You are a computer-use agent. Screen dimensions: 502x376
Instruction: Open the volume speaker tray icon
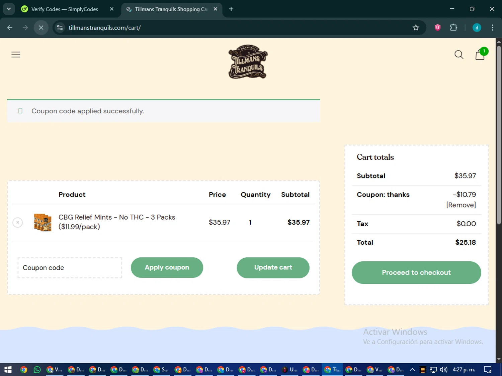pyautogui.click(x=443, y=370)
